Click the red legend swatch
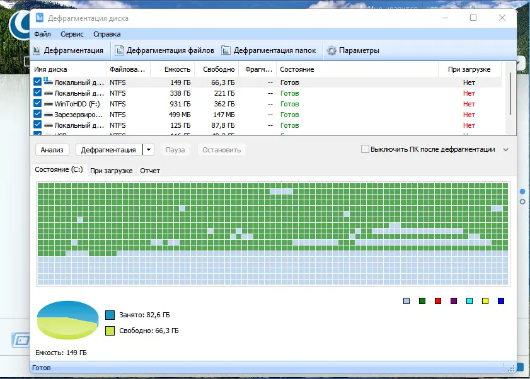This screenshot has width=530, height=379. click(x=438, y=301)
